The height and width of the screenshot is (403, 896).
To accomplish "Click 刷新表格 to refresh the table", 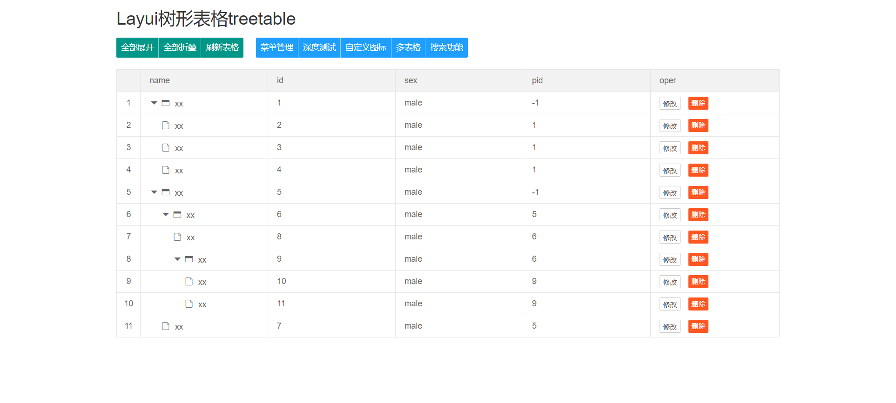I will pyautogui.click(x=222, y=47).
